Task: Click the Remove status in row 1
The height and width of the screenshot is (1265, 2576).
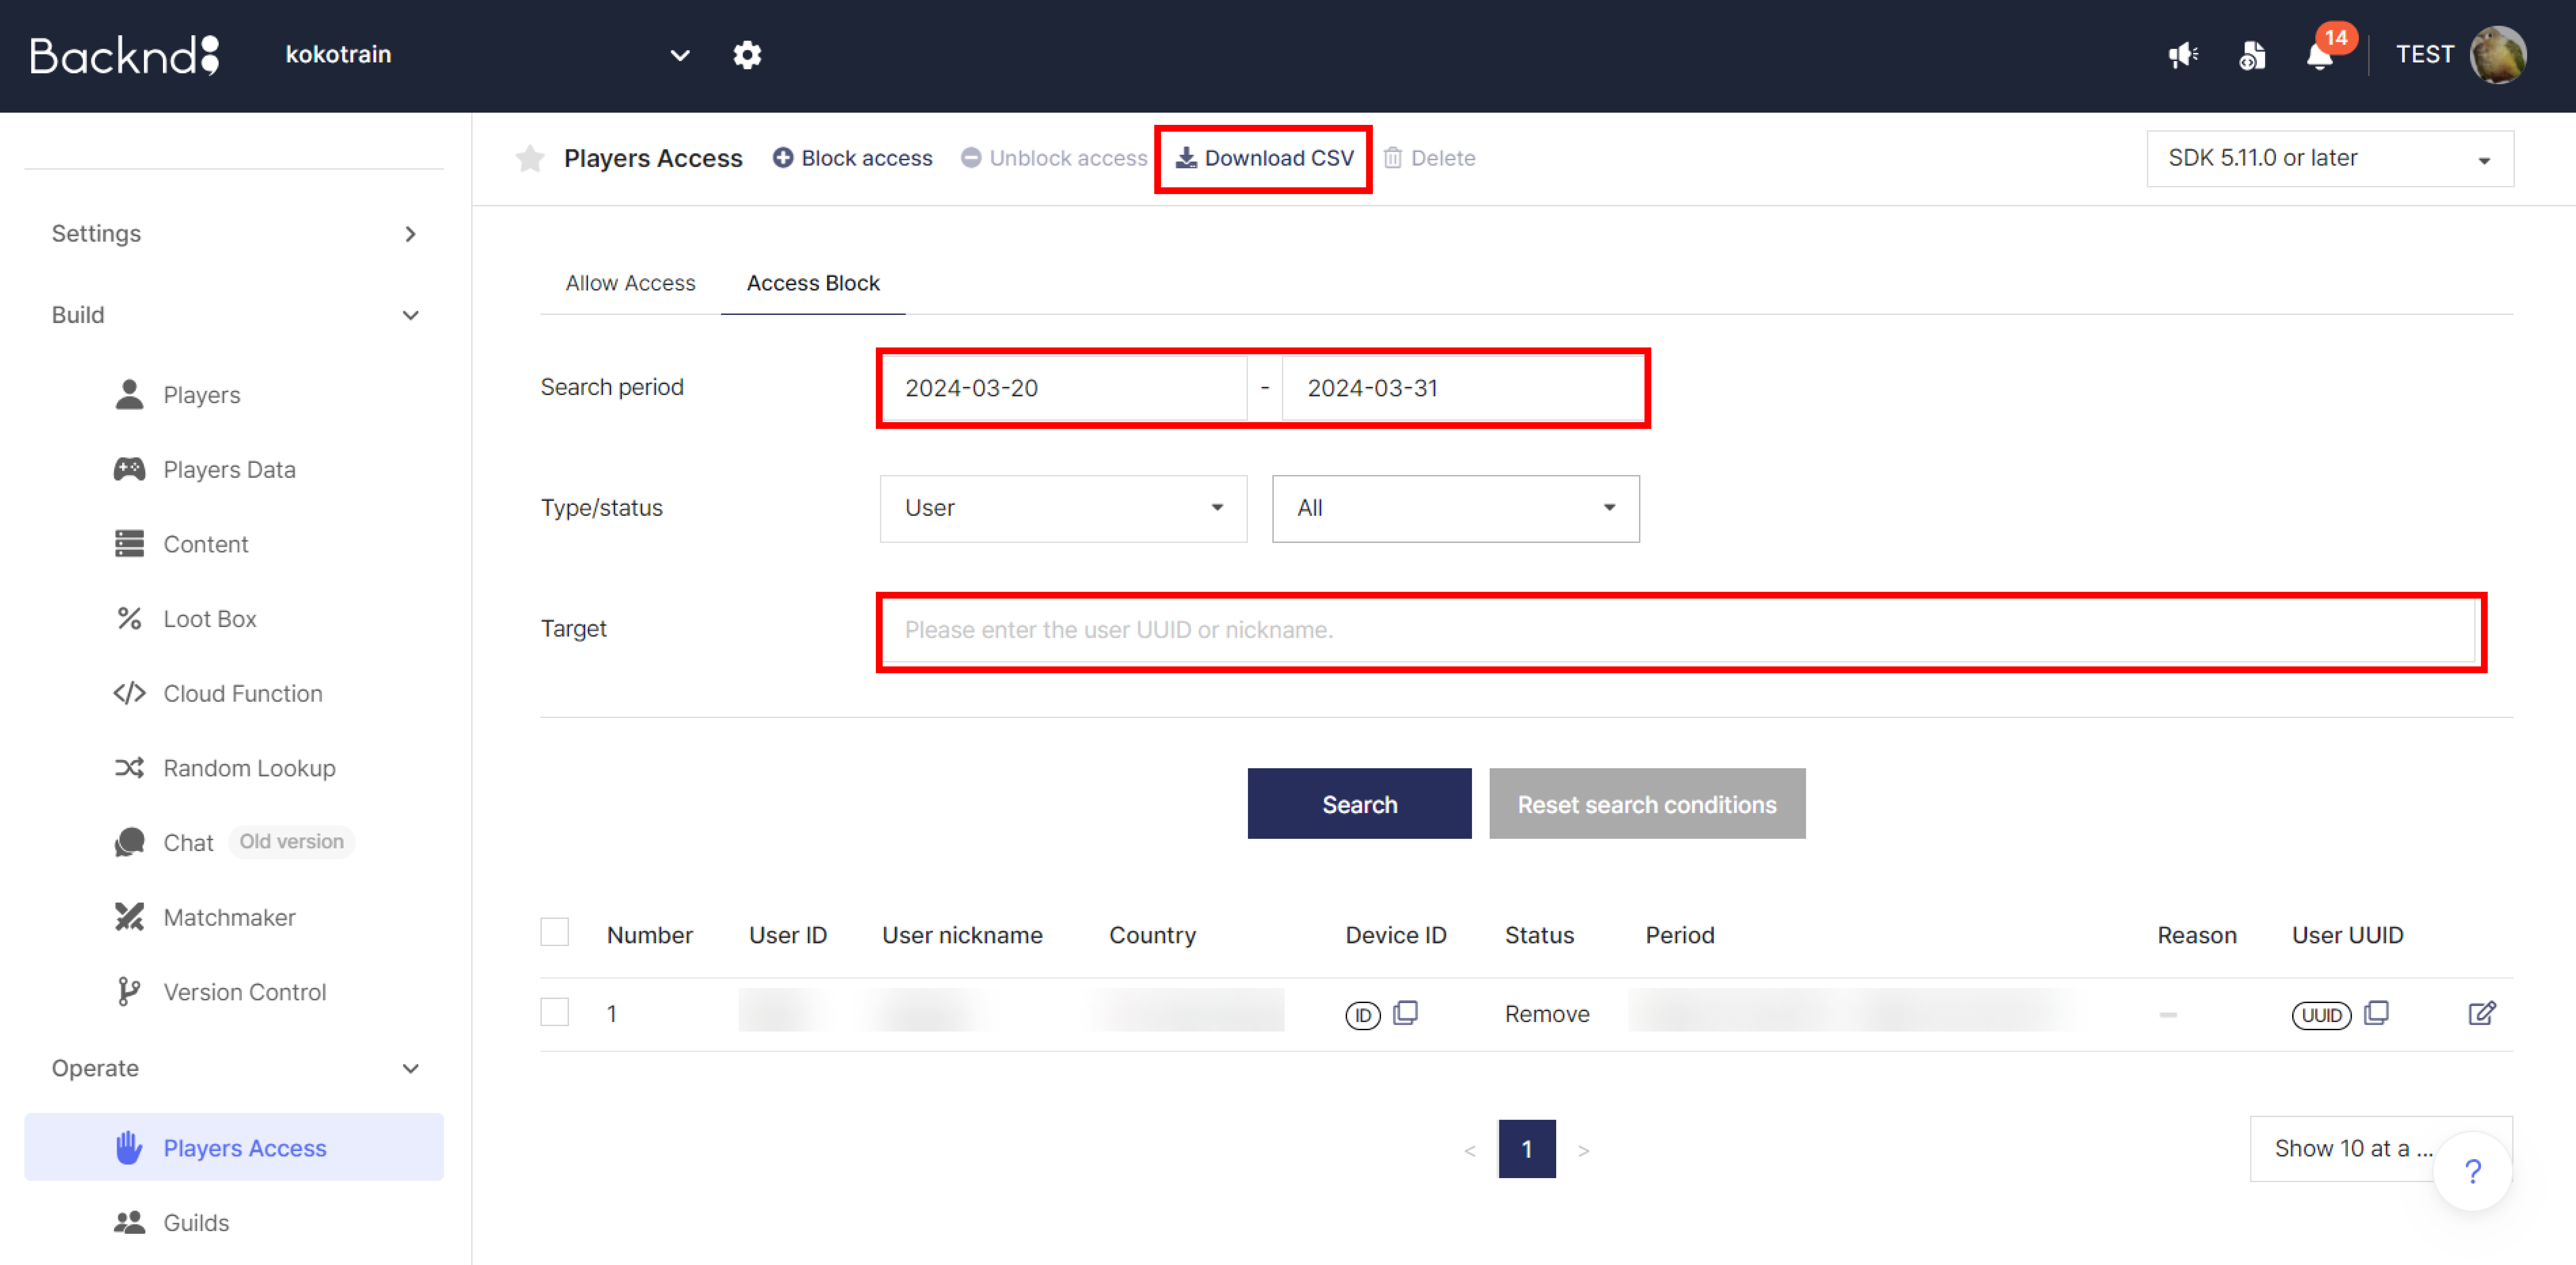Action: pos(1547,1014)
